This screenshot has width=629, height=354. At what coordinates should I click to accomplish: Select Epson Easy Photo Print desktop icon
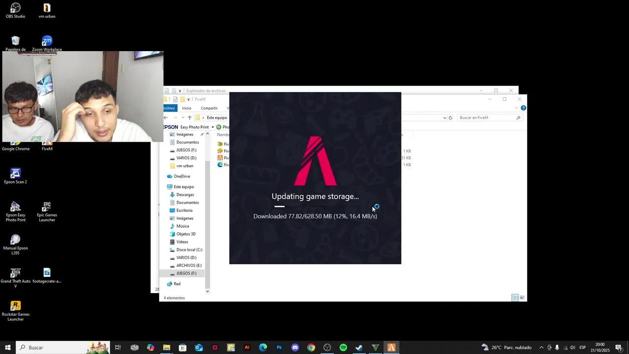[x=16, y=211]
